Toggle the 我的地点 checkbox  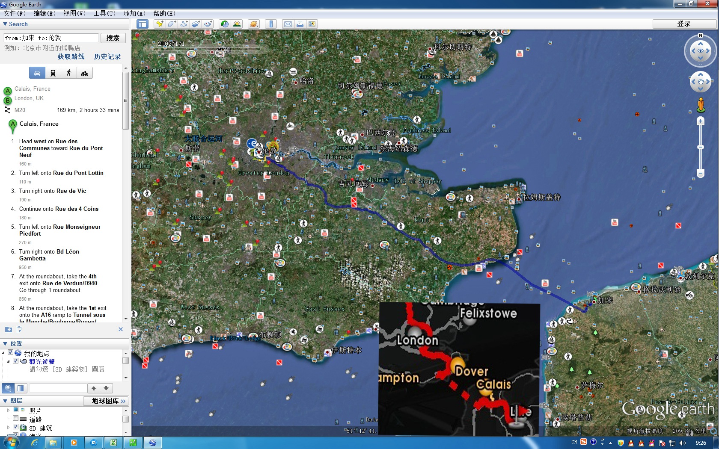(11, 353)
